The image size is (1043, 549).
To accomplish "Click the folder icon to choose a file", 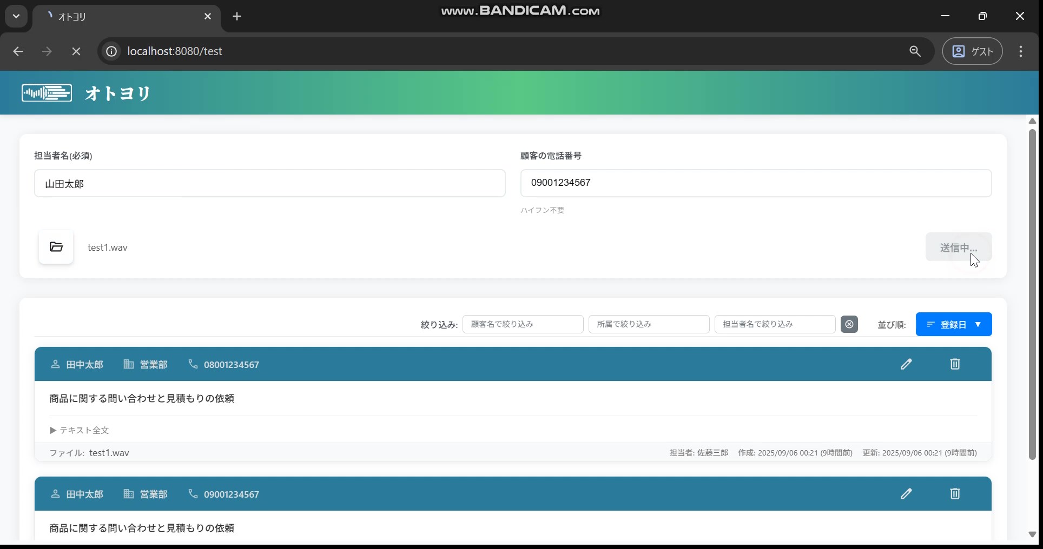I will (56, 247).
